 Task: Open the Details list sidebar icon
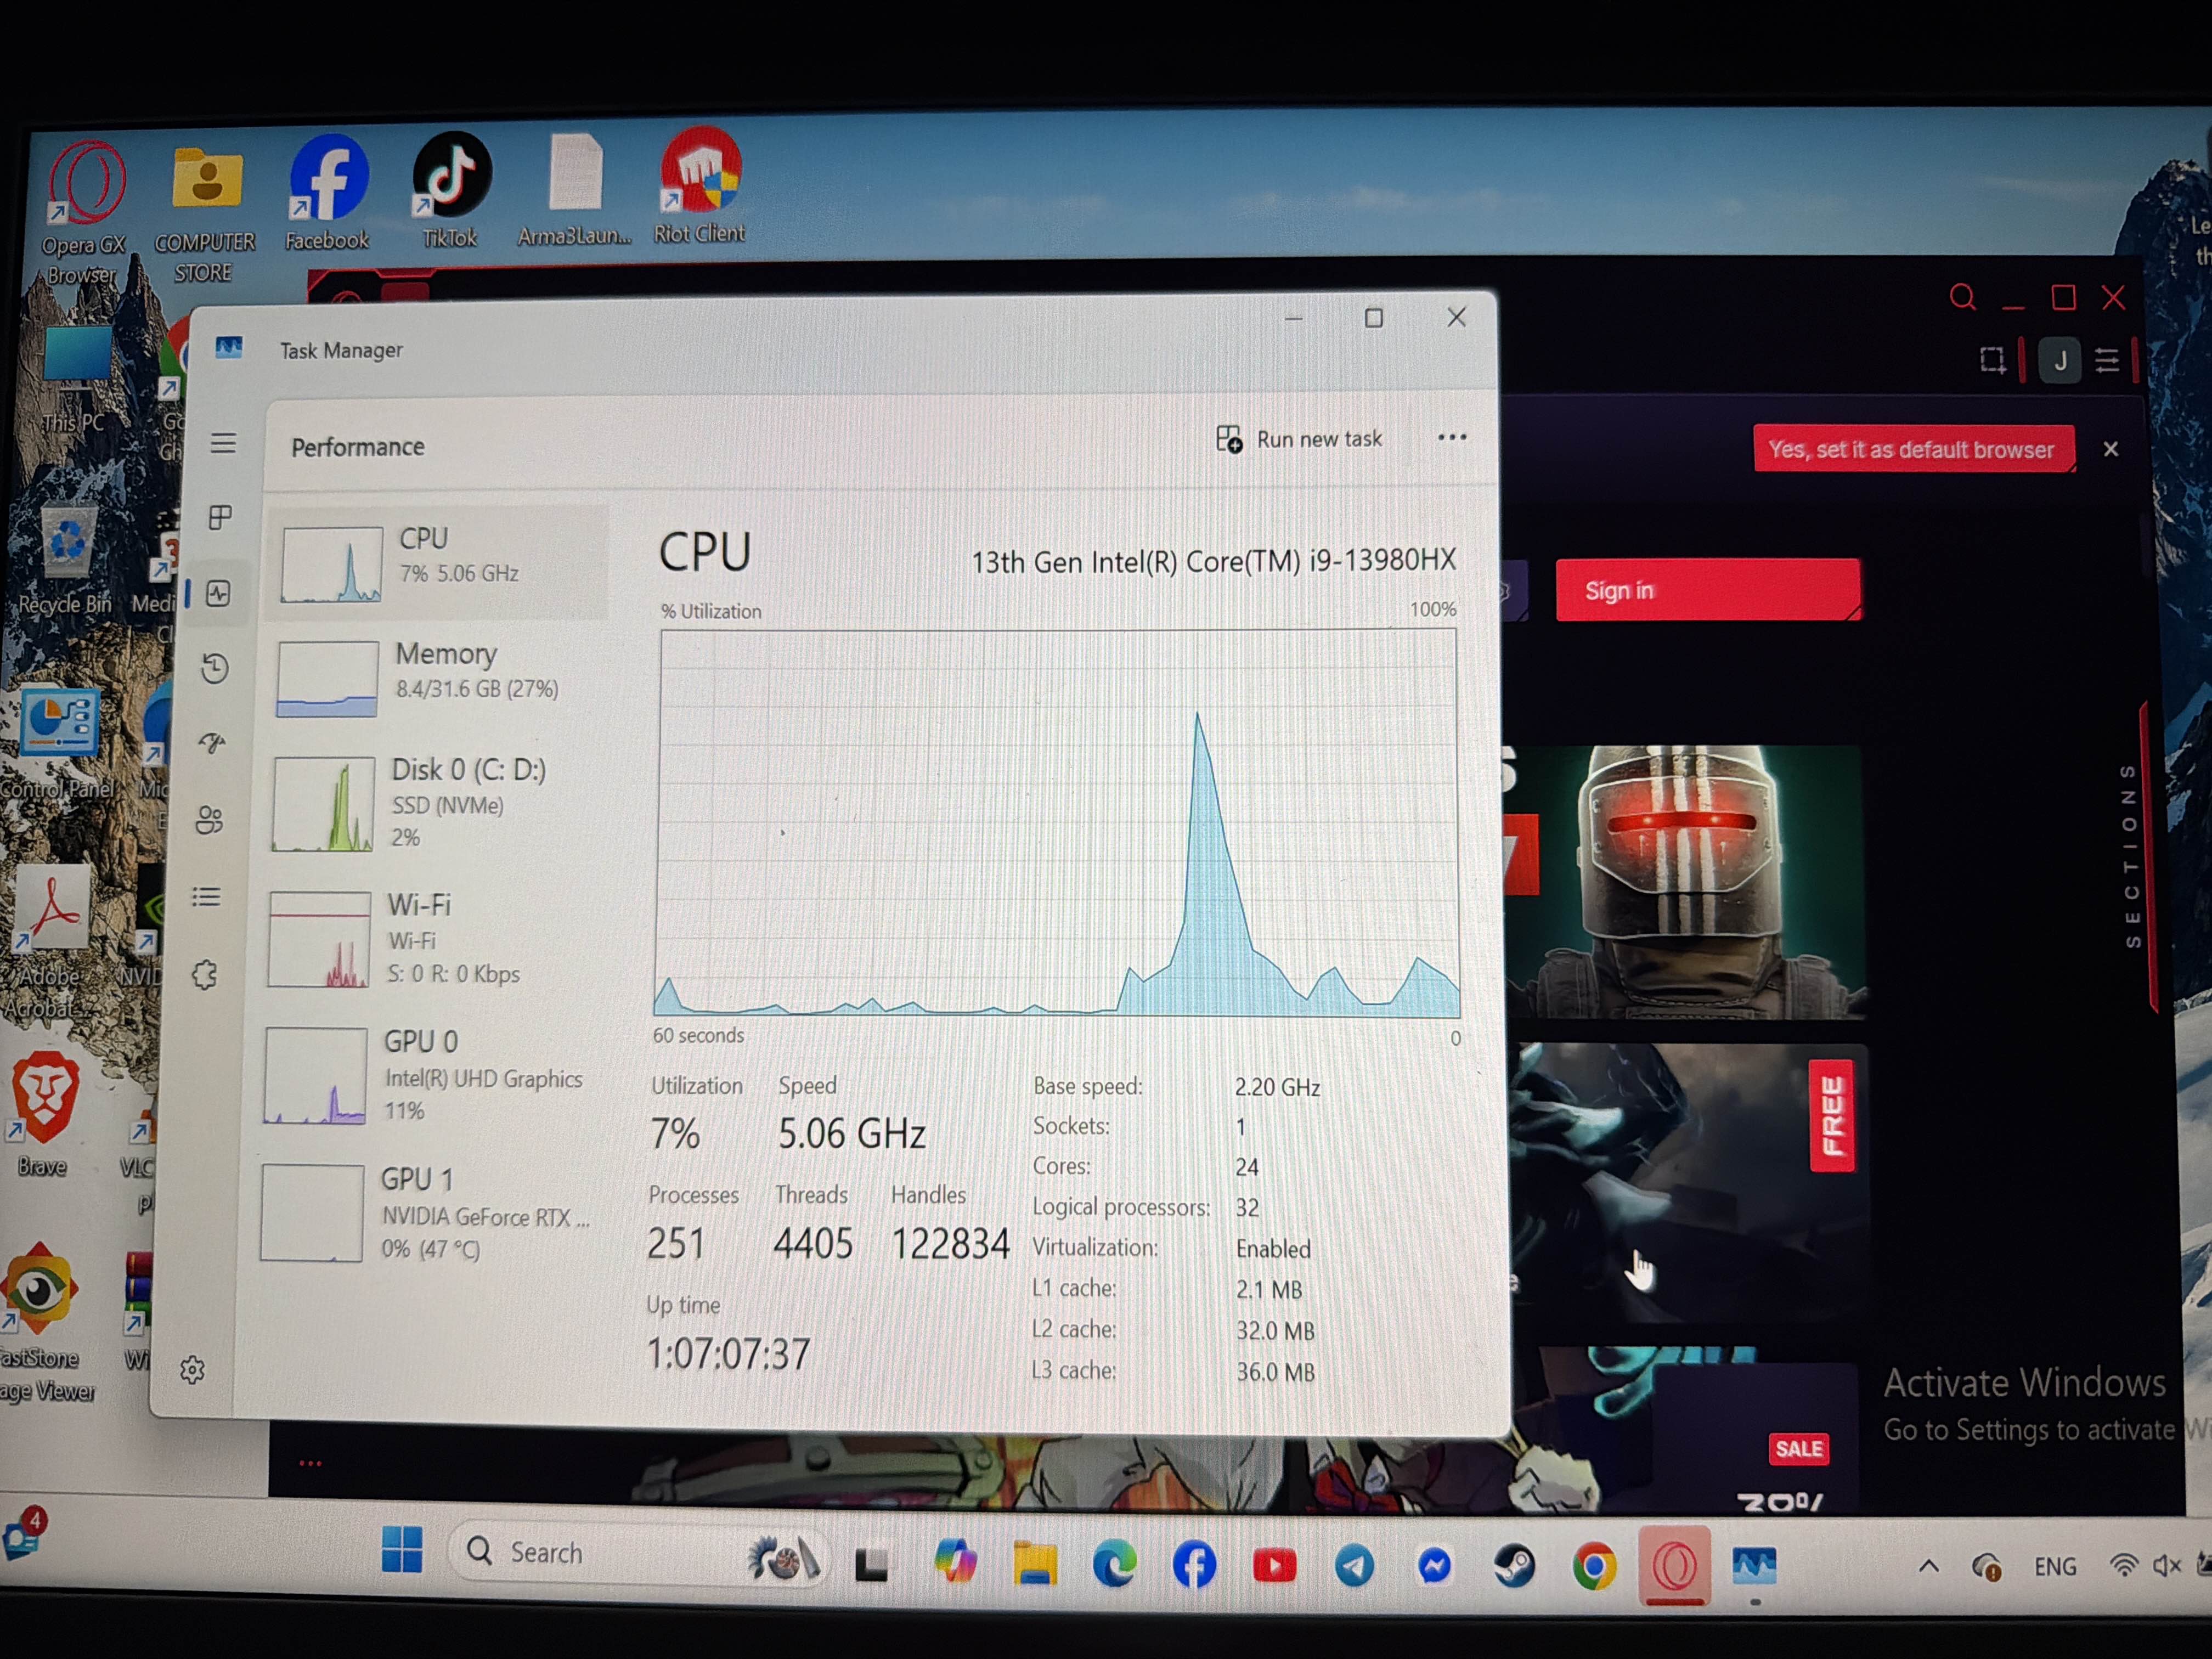tap(206, 897)
